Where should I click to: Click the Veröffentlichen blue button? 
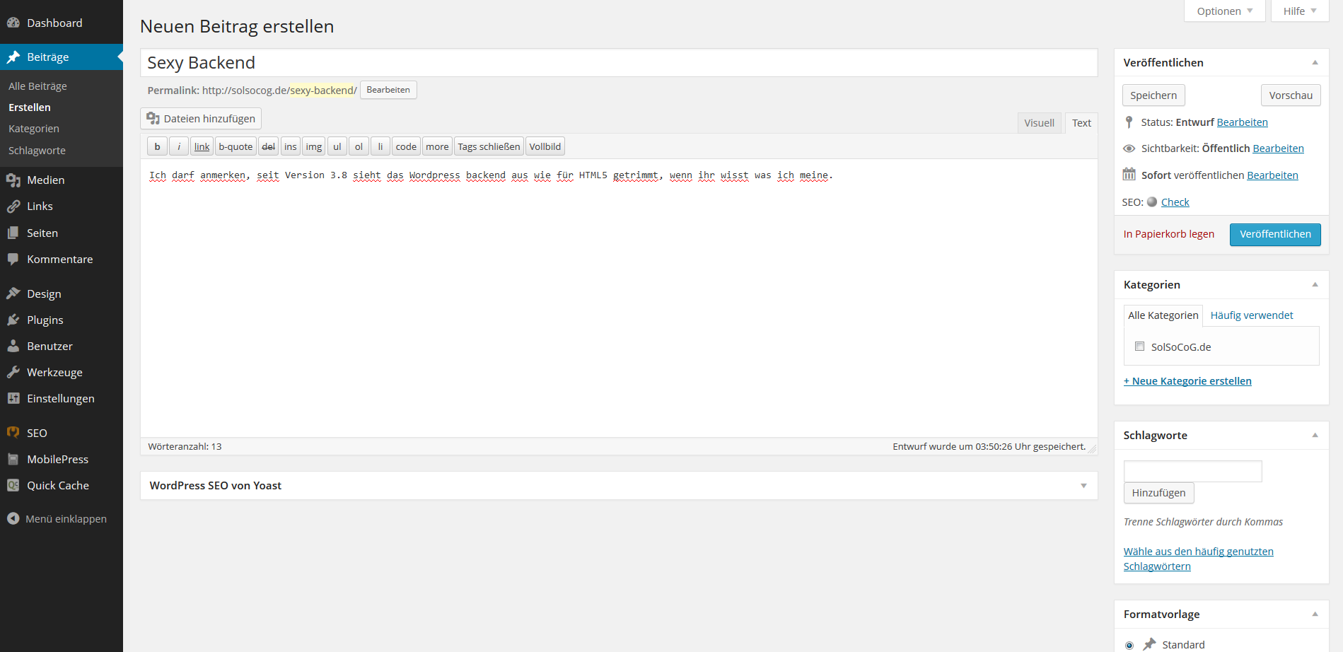1275,234
